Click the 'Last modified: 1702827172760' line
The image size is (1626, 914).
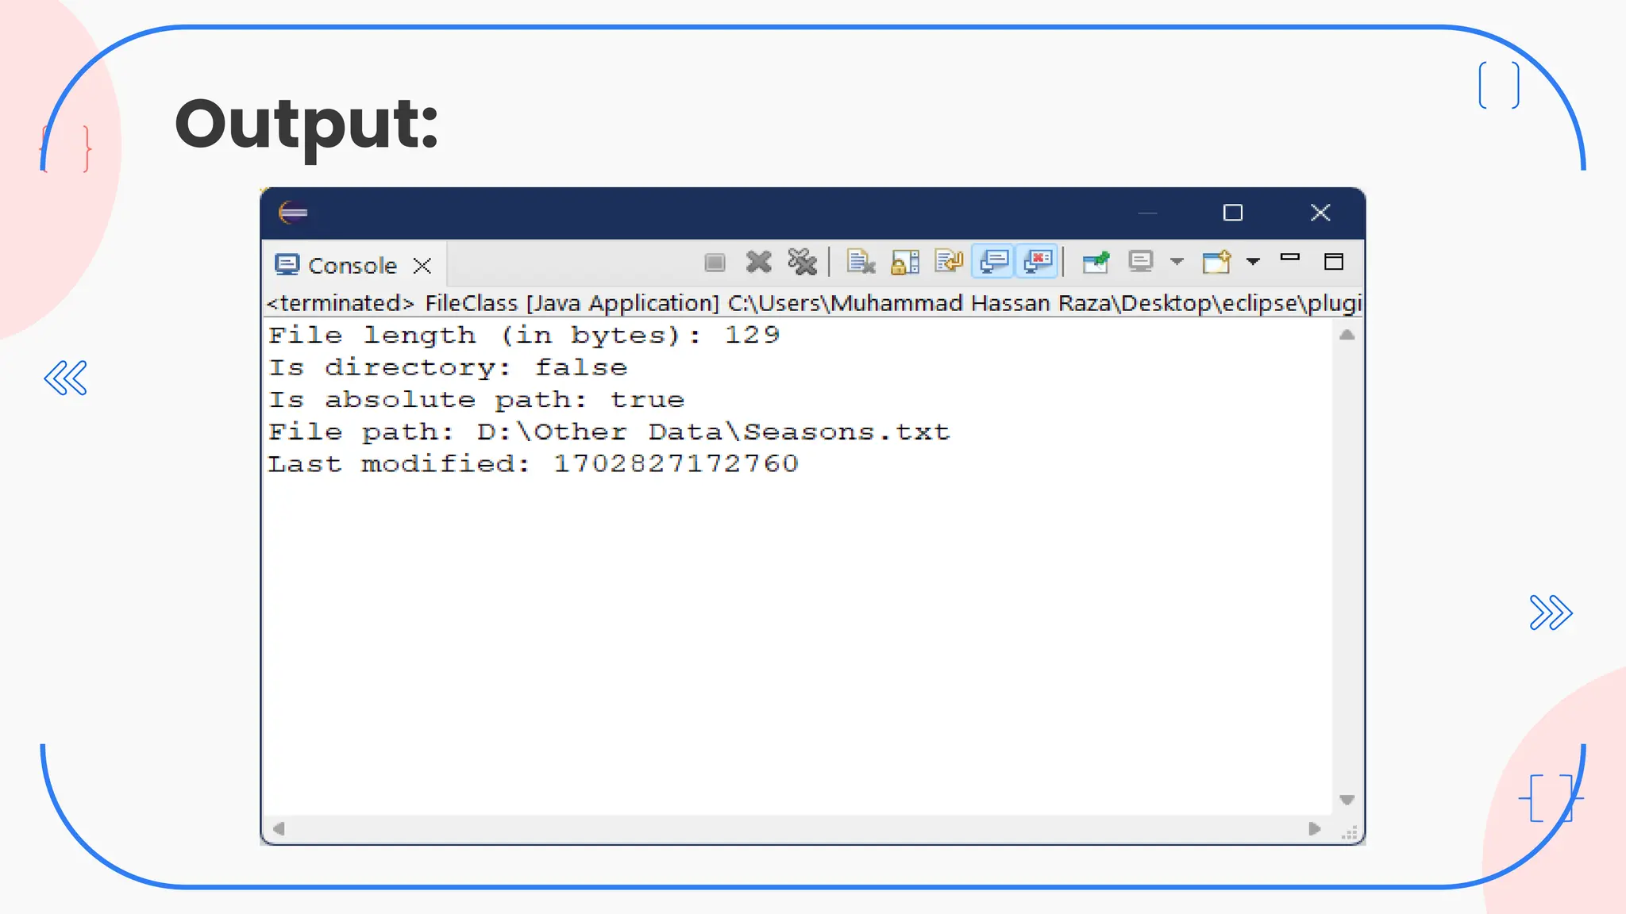click(533, 463)
